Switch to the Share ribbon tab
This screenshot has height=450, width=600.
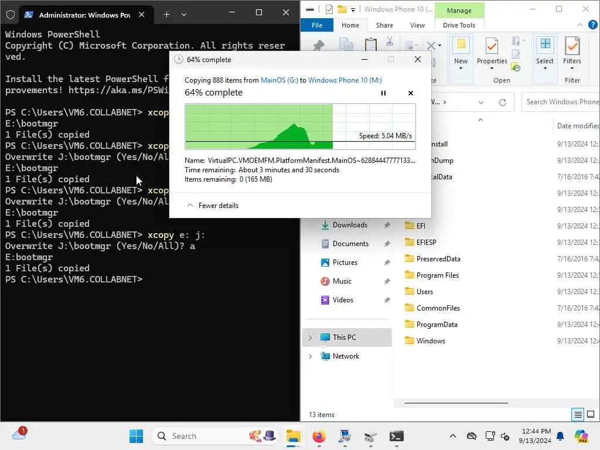pos(384,25)
